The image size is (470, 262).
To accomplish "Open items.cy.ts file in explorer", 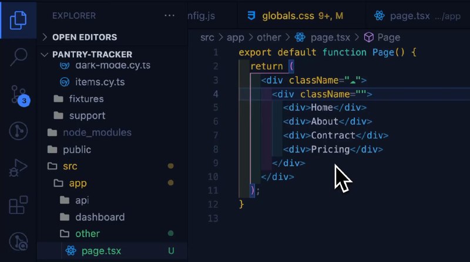I will click(99, 81).
